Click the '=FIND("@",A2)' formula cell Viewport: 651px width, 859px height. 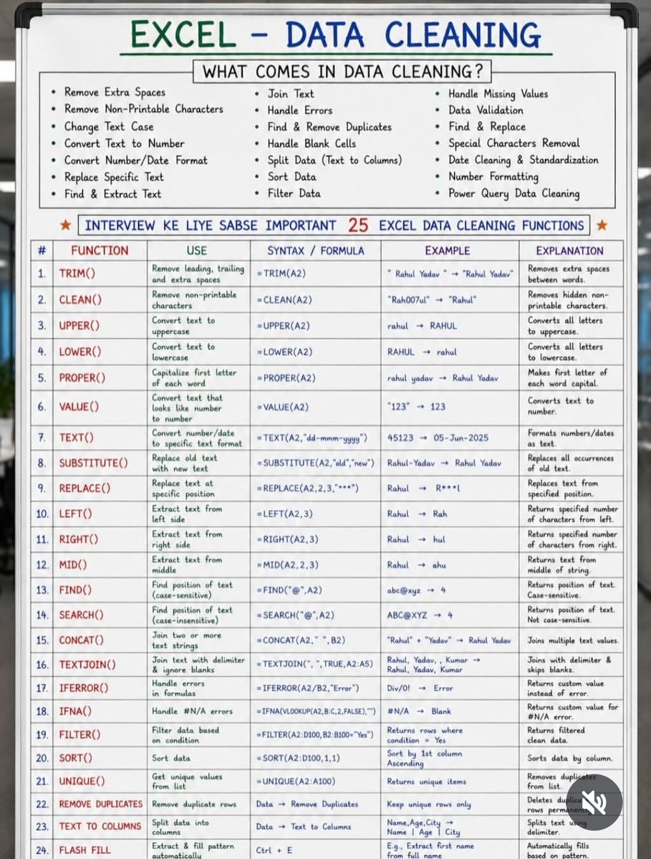point(315,591)
